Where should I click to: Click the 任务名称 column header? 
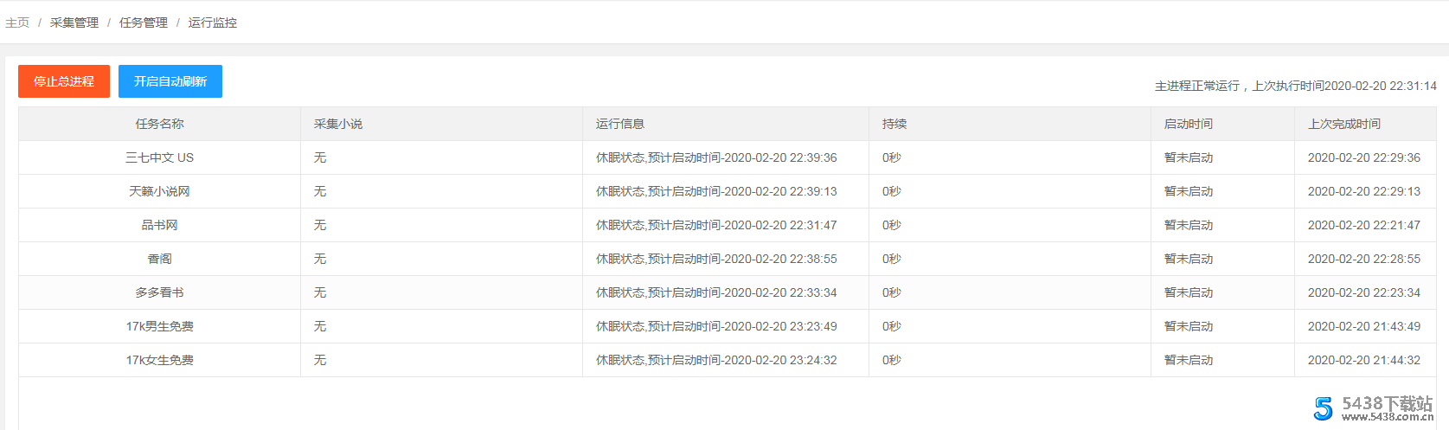(159, 124)
